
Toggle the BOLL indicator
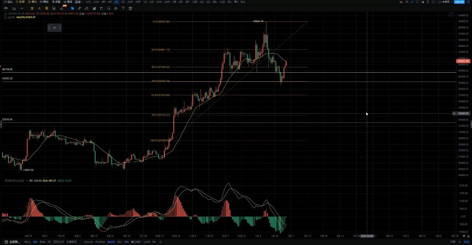[28, 242]
